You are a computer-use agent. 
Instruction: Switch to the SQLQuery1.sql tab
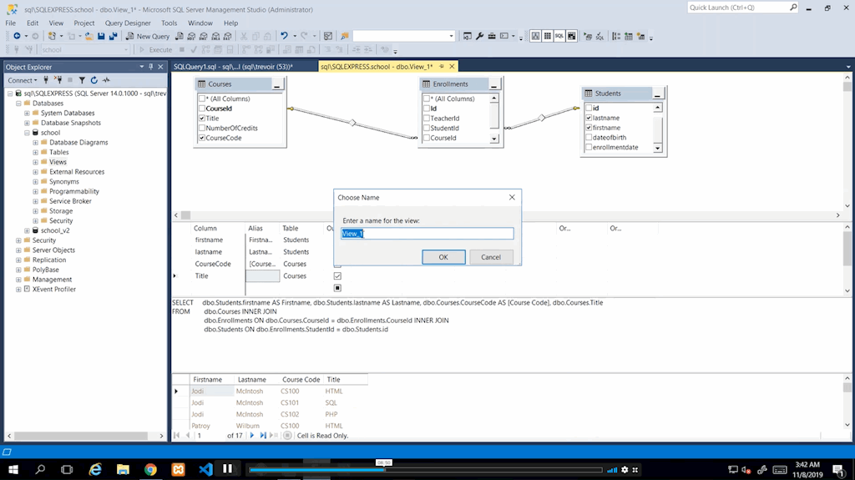click(234, 67)
